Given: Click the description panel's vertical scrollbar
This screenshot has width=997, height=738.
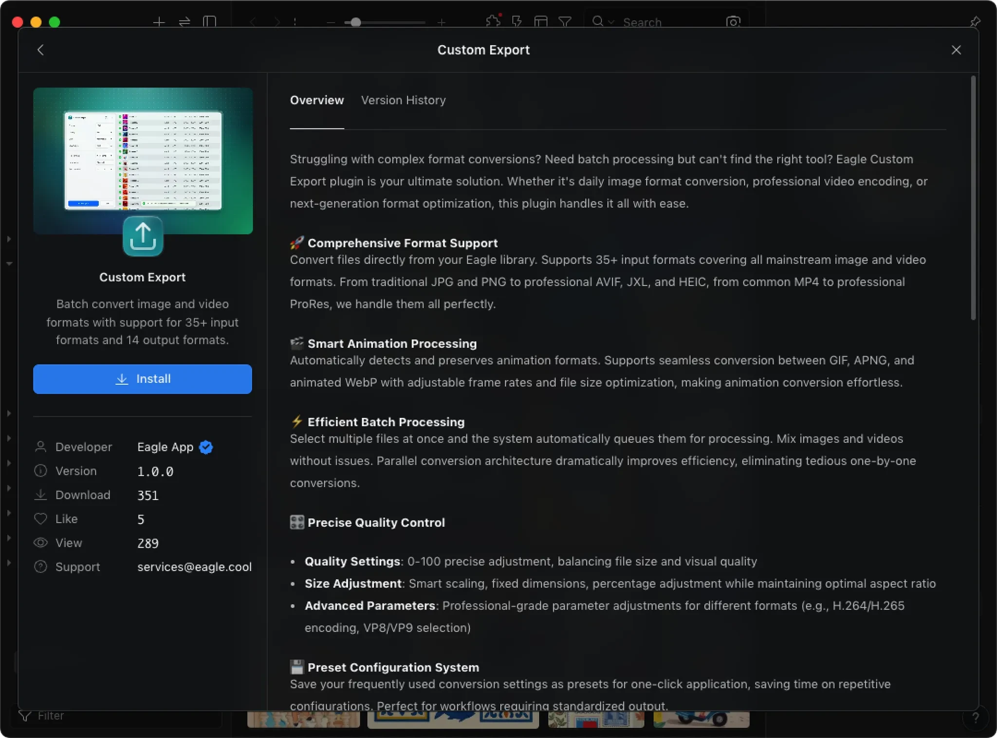Looking at the screenshot, I should (973, 198).
